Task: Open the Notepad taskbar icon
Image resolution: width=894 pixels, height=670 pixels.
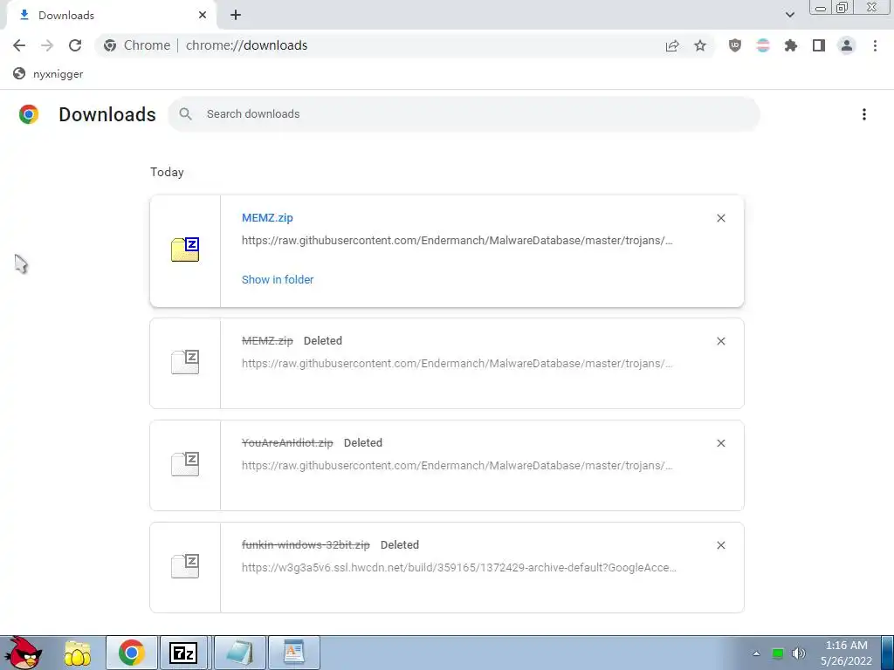Action: coord(239,653)
